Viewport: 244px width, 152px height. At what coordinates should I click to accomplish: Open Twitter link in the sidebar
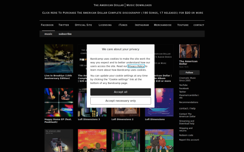183,92
